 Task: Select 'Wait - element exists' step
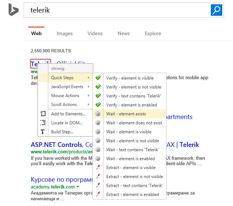130,114
